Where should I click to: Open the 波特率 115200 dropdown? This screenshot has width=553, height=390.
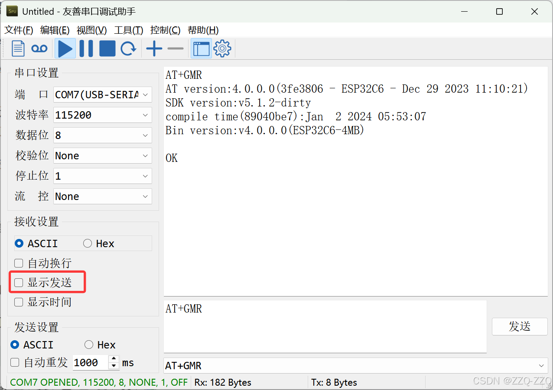click(103, 115)
